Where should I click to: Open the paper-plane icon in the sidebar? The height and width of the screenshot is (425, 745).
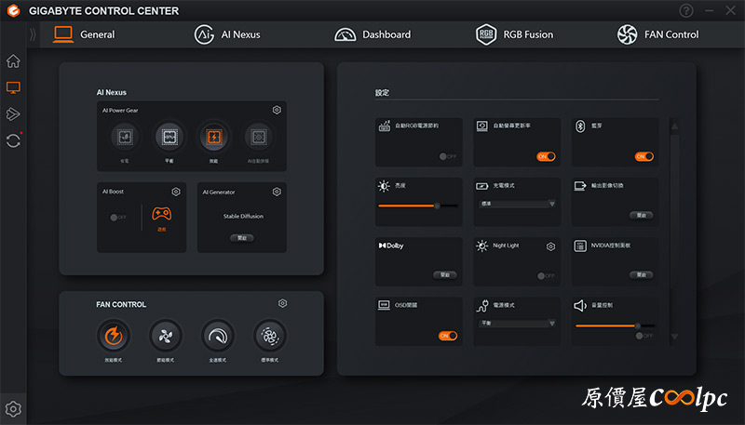[x=13, y=113]
